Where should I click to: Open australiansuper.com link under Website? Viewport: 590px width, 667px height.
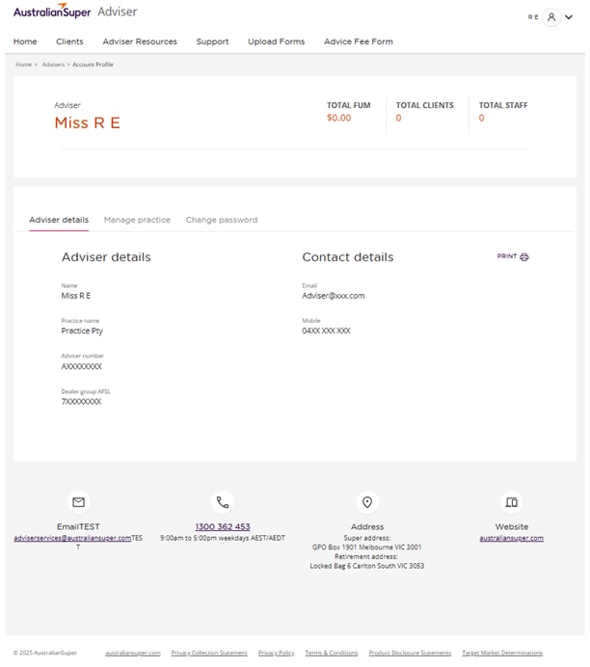pos(511,538)
